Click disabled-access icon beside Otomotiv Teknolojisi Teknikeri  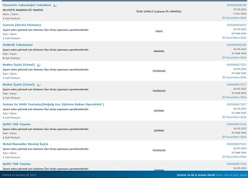(x=55, y=5)
